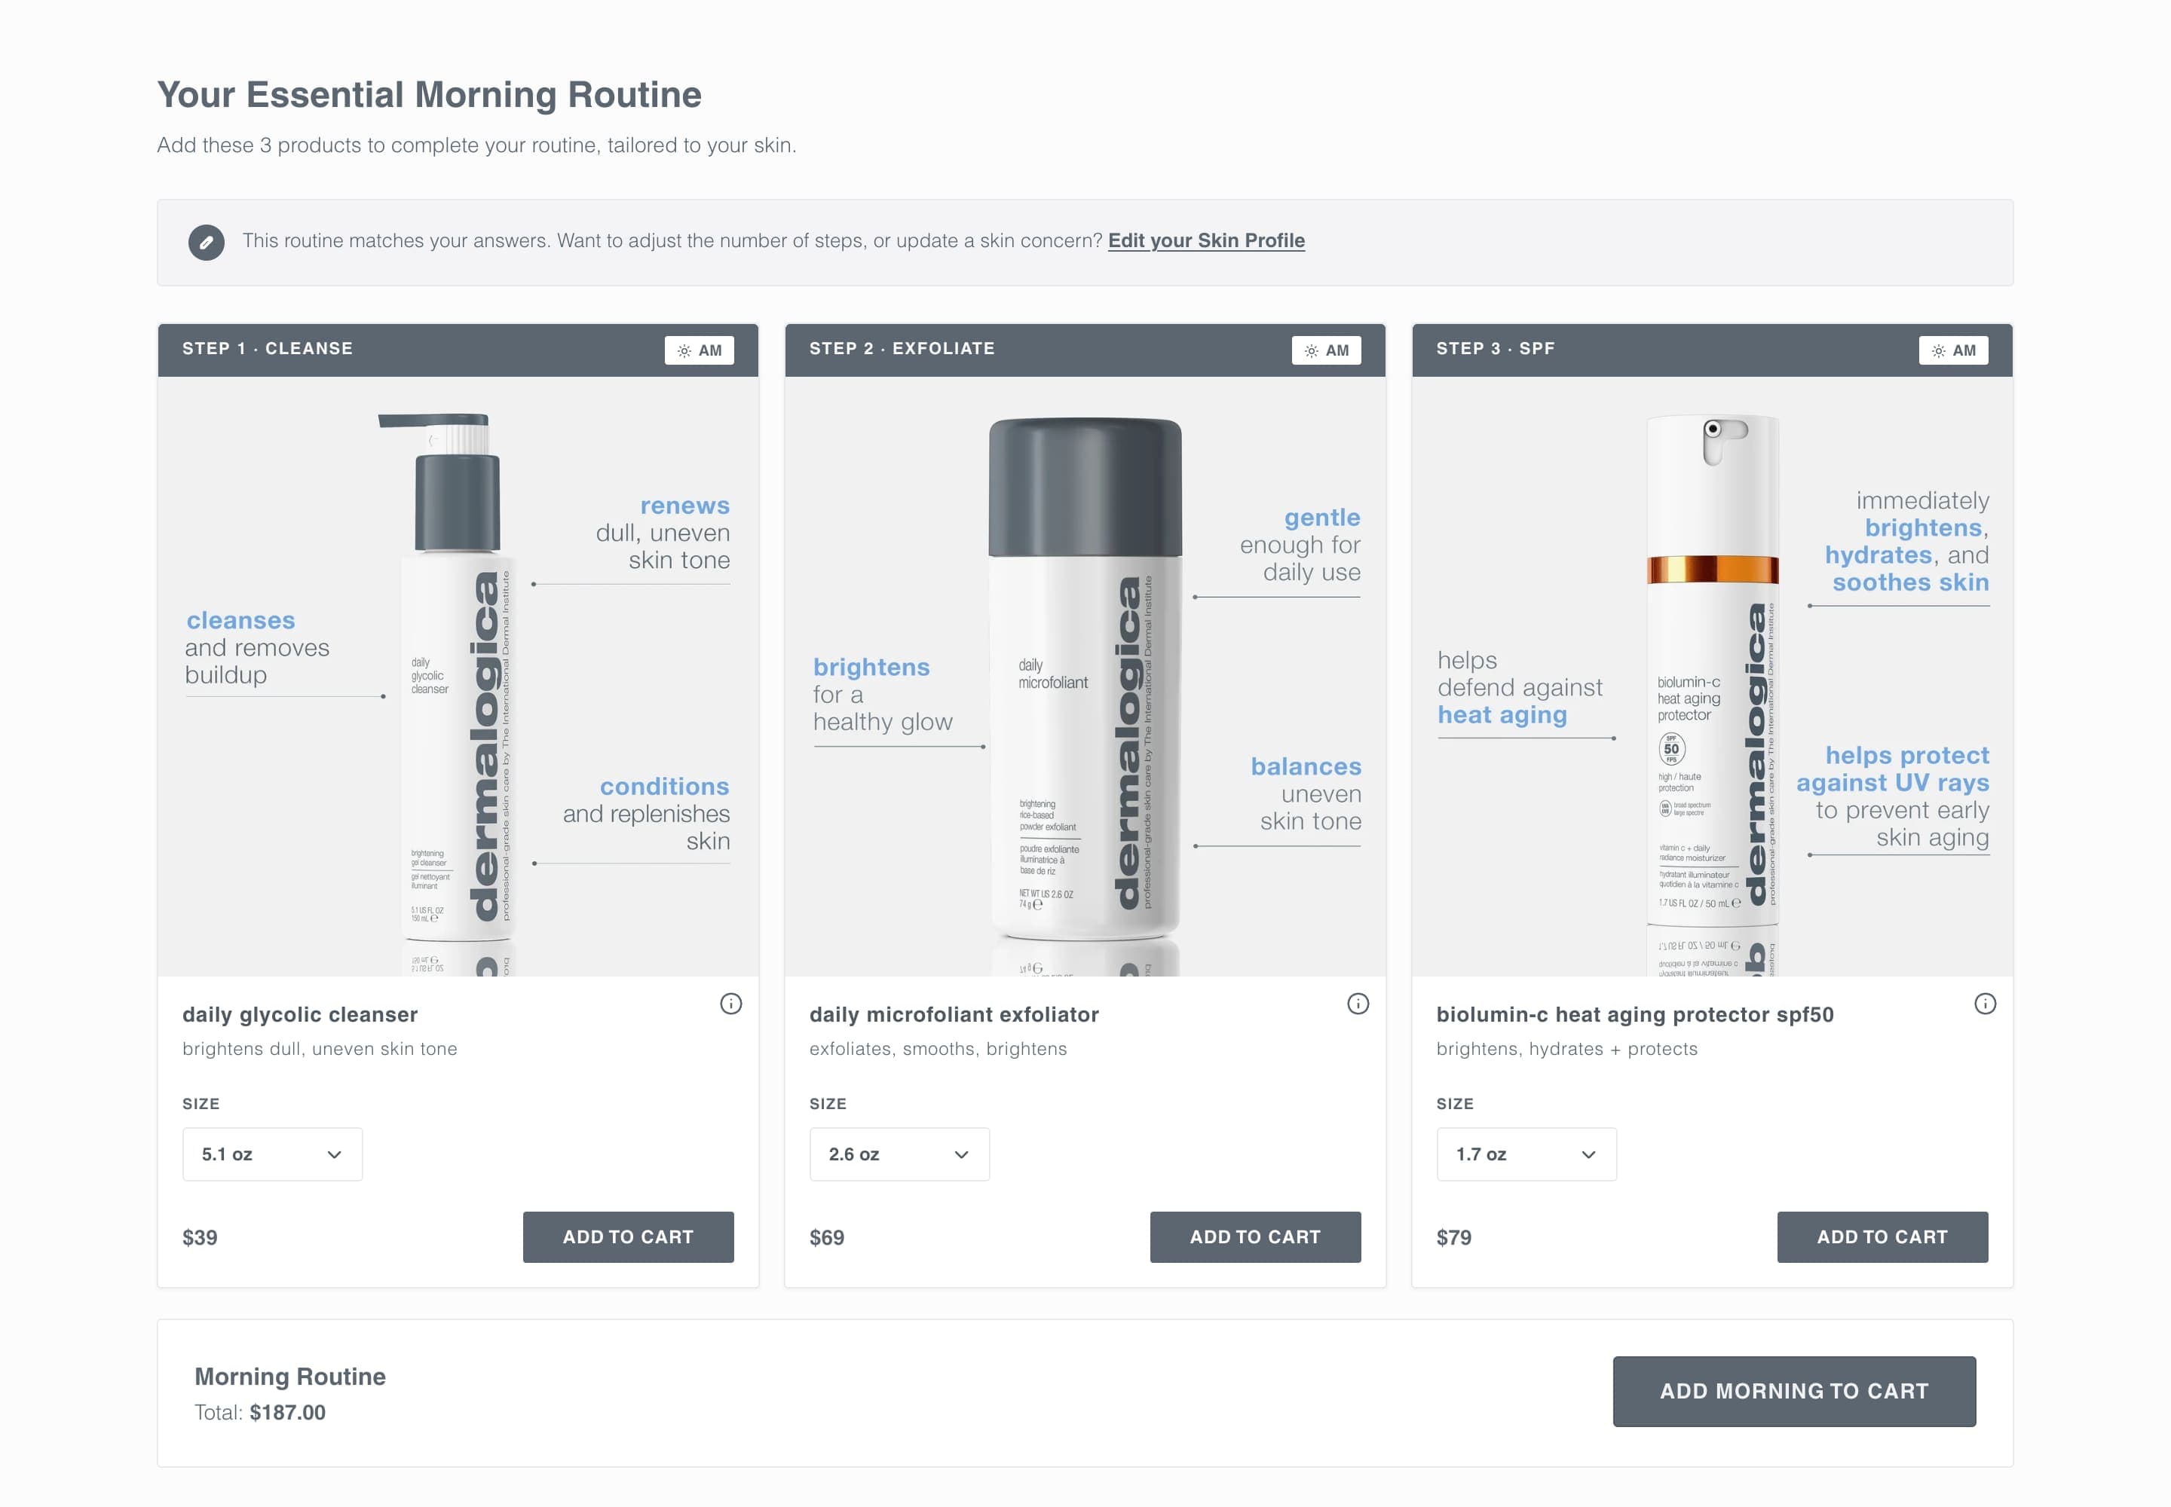Click 'biolumin-c heat aging protector spf50' title
Screen dimensions: 2171x1507
point(1635,1015)
